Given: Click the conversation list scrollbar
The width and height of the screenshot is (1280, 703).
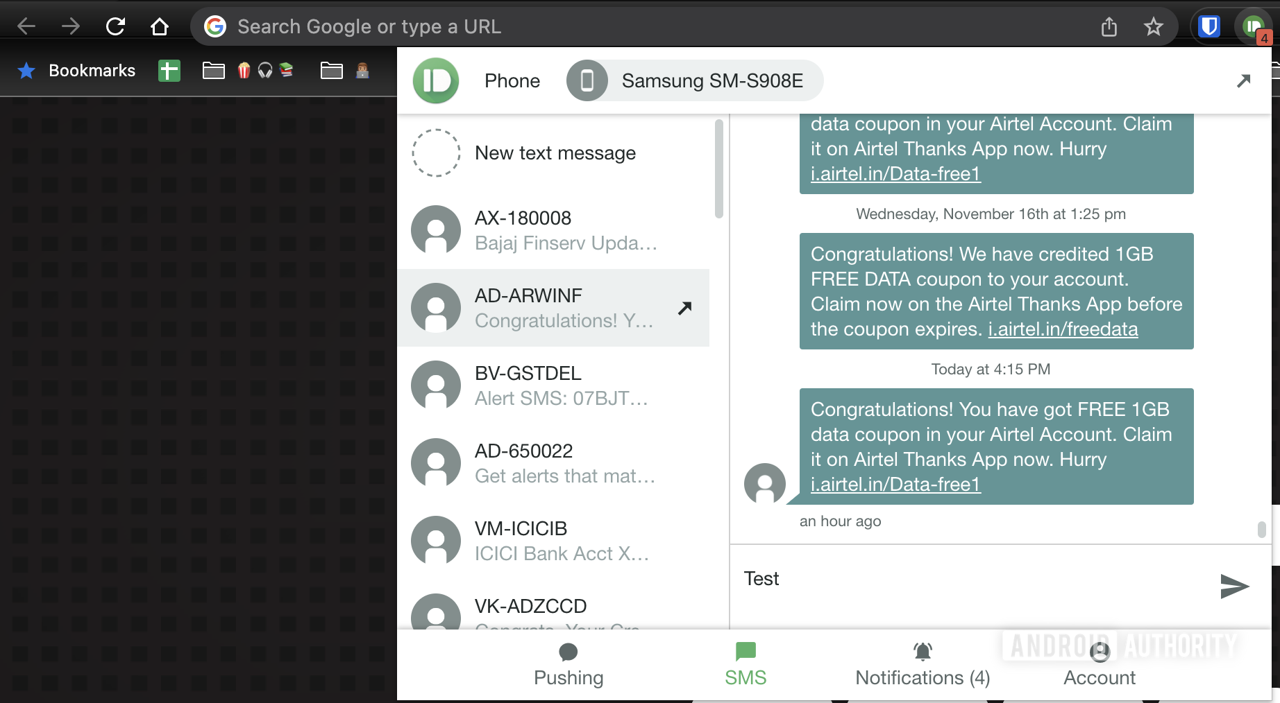Looking at the screenshot, I should click(718, 169).
